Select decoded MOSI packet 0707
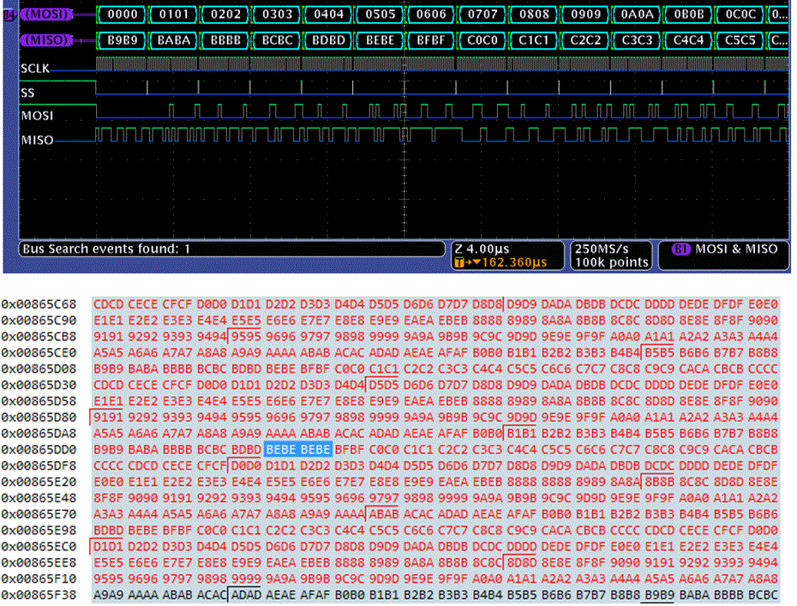Image resolution: width=797 pixels, height=606 pixels. tap(482, 15)
